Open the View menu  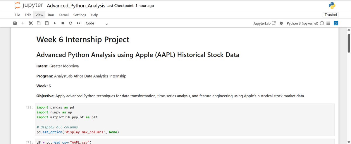click(39, 15)
